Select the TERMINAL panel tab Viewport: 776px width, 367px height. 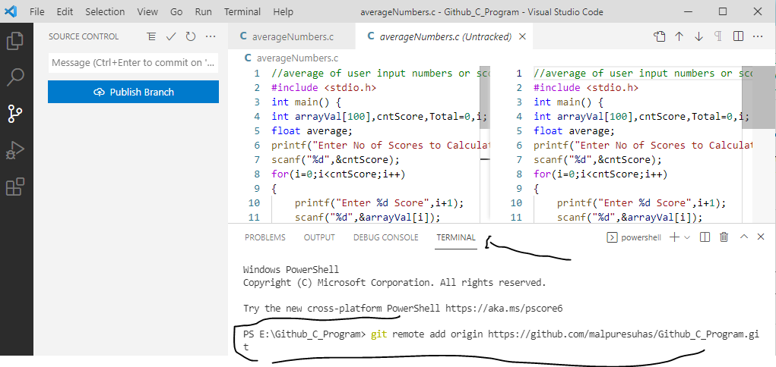[456, 237]
